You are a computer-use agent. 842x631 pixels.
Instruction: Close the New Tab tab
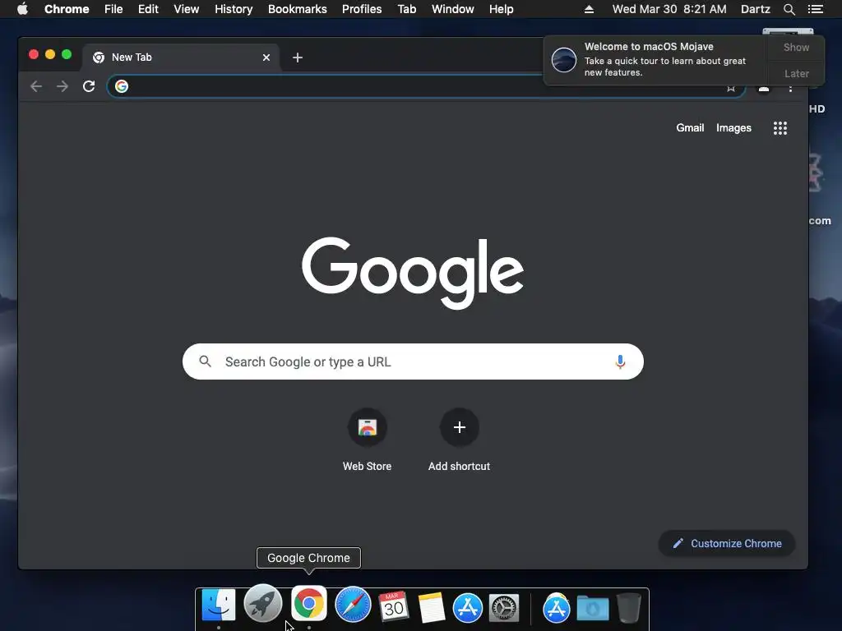266,58
